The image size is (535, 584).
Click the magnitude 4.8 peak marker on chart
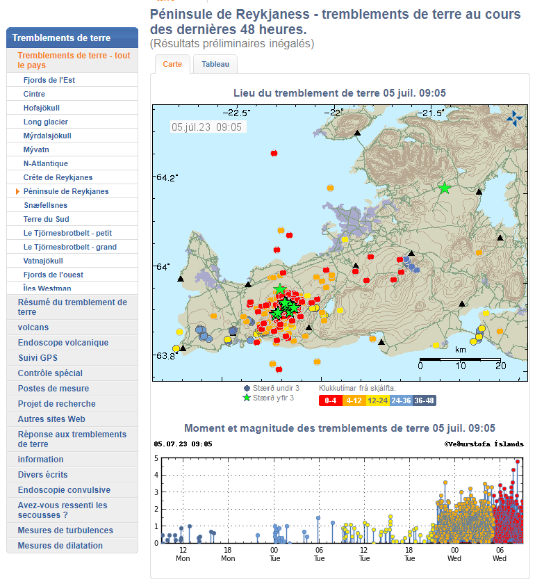coord(518,462)
